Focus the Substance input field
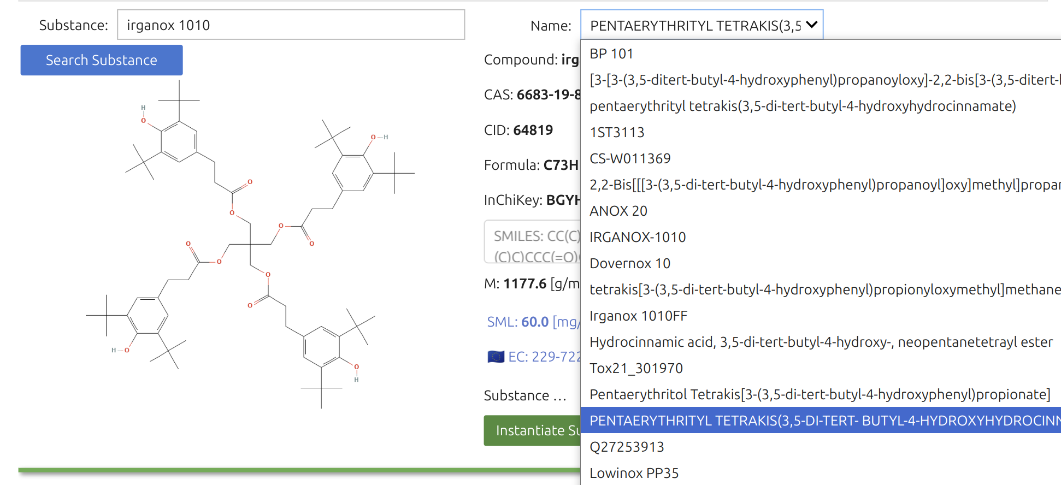1061x485 pixels. pyautogui.click(x=291, y=25)
